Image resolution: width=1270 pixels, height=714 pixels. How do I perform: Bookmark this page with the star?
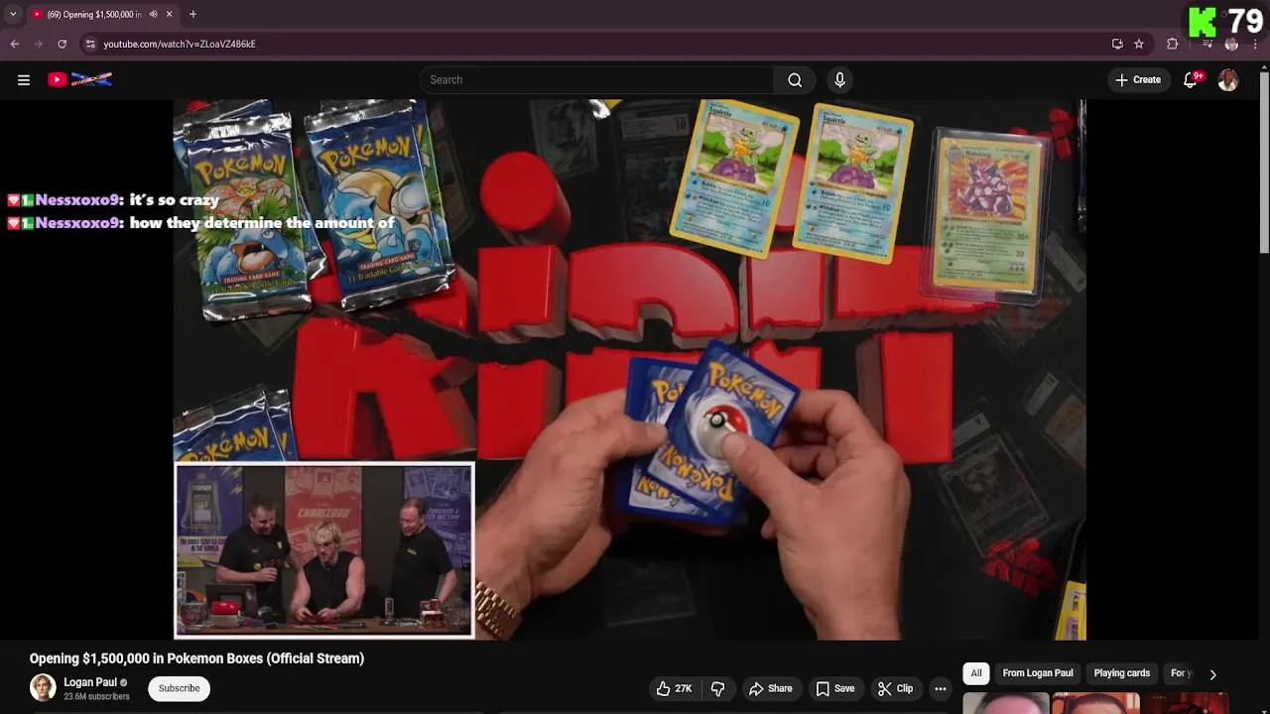coord(1139,44)
